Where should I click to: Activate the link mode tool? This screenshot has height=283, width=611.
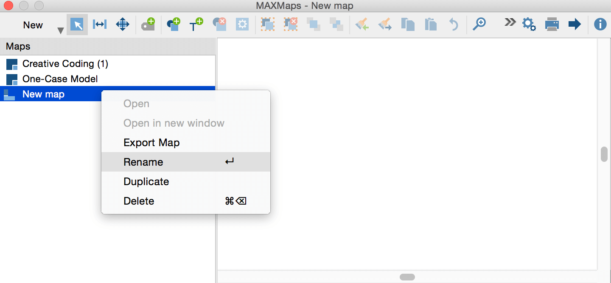pyautogui.click(x=99, y=25)
